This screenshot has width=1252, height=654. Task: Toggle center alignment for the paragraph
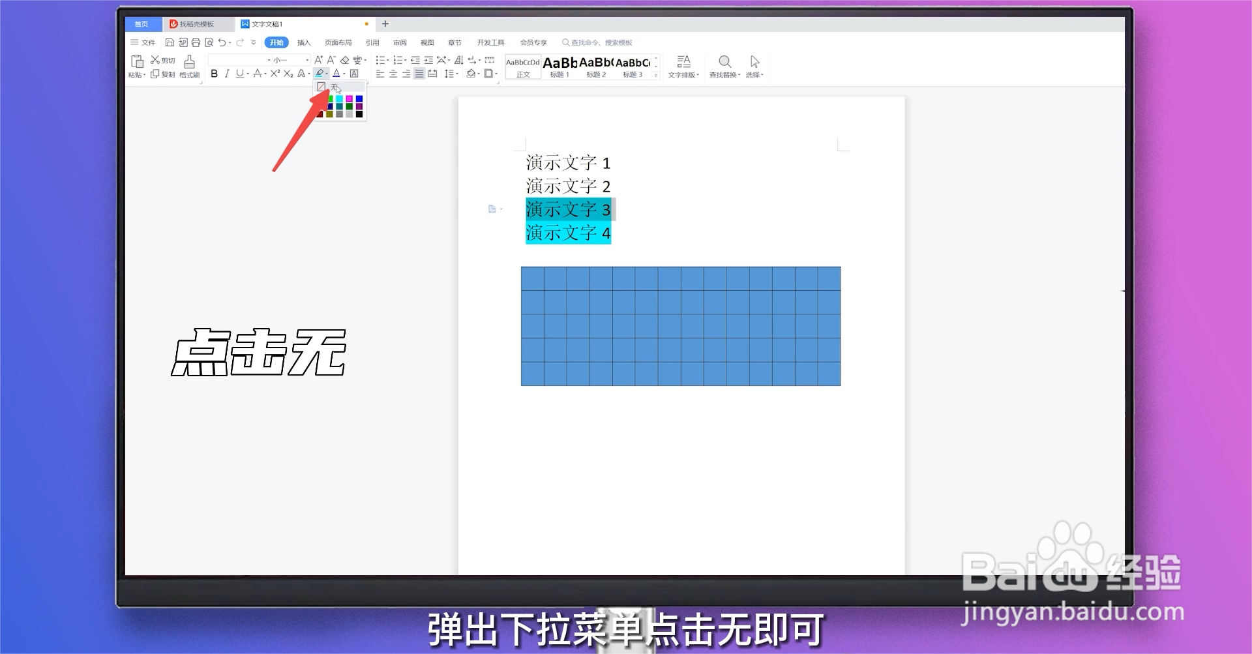393,74
